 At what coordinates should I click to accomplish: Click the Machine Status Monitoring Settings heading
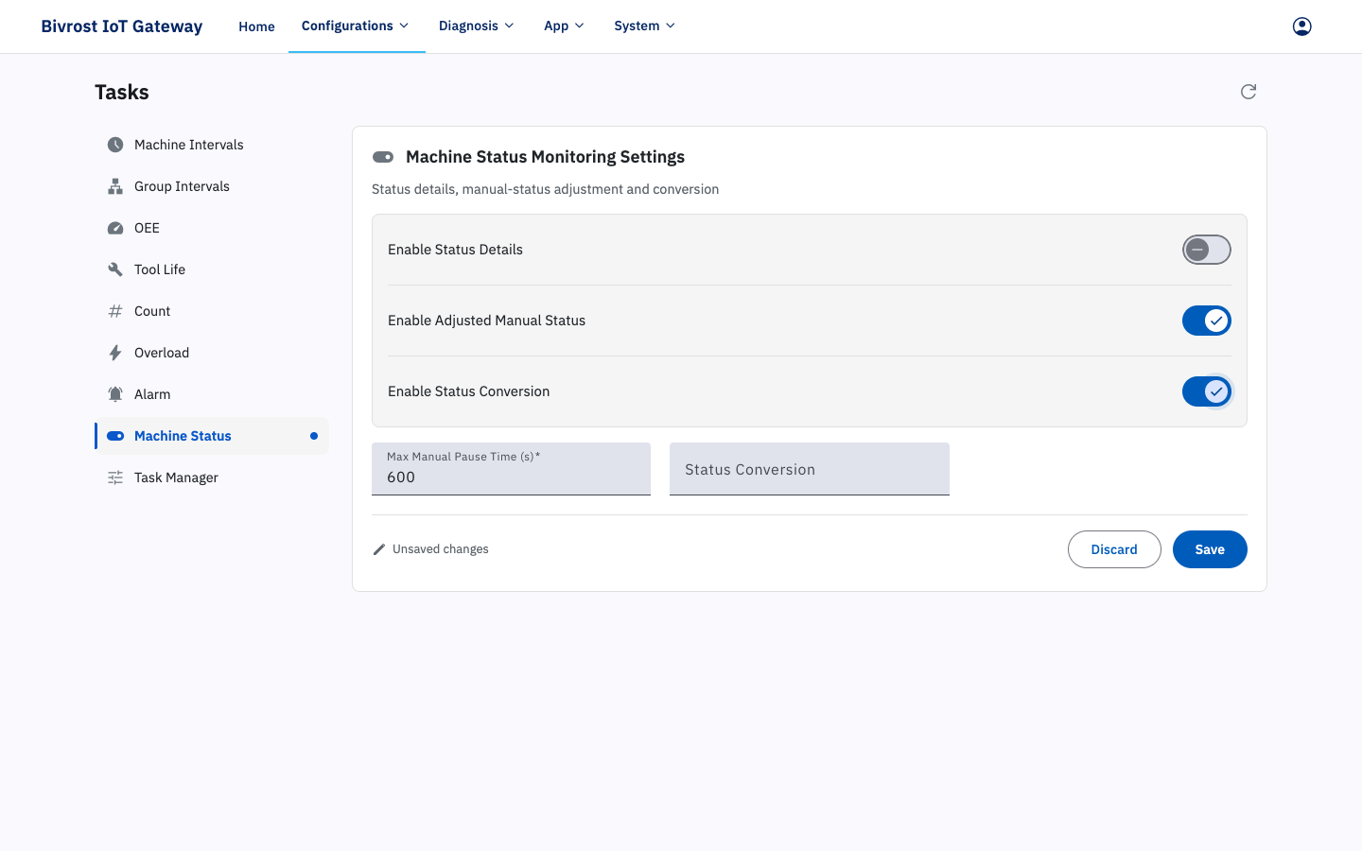(x=545, y=157)
